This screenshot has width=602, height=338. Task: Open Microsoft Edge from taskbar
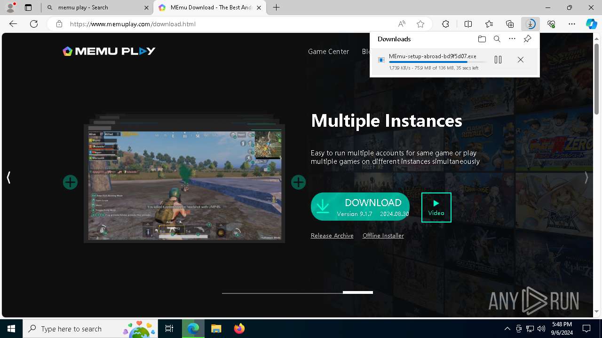(x=193, y=329)
